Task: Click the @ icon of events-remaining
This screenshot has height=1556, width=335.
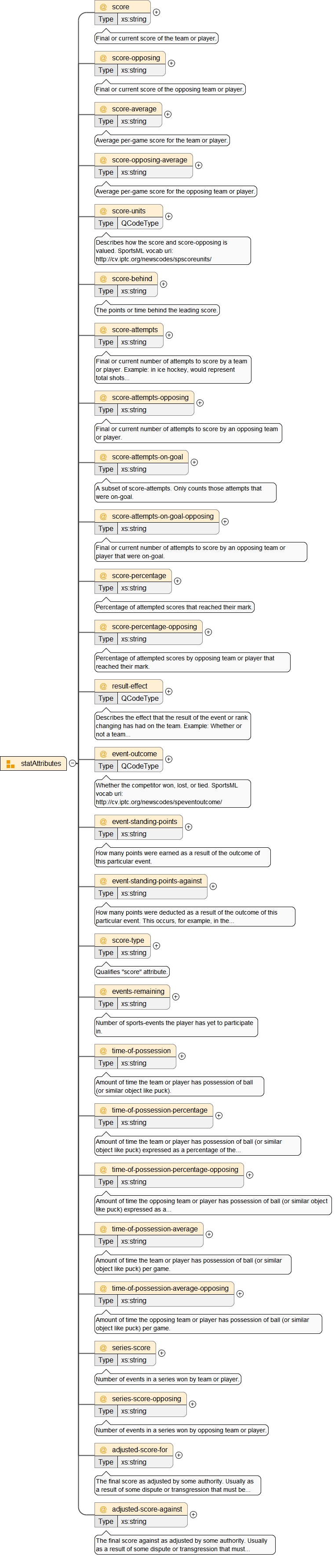Action: point(103,991)
